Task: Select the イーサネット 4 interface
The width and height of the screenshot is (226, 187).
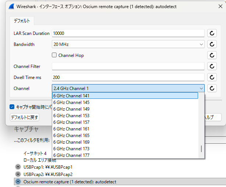Action: point(35,153)
